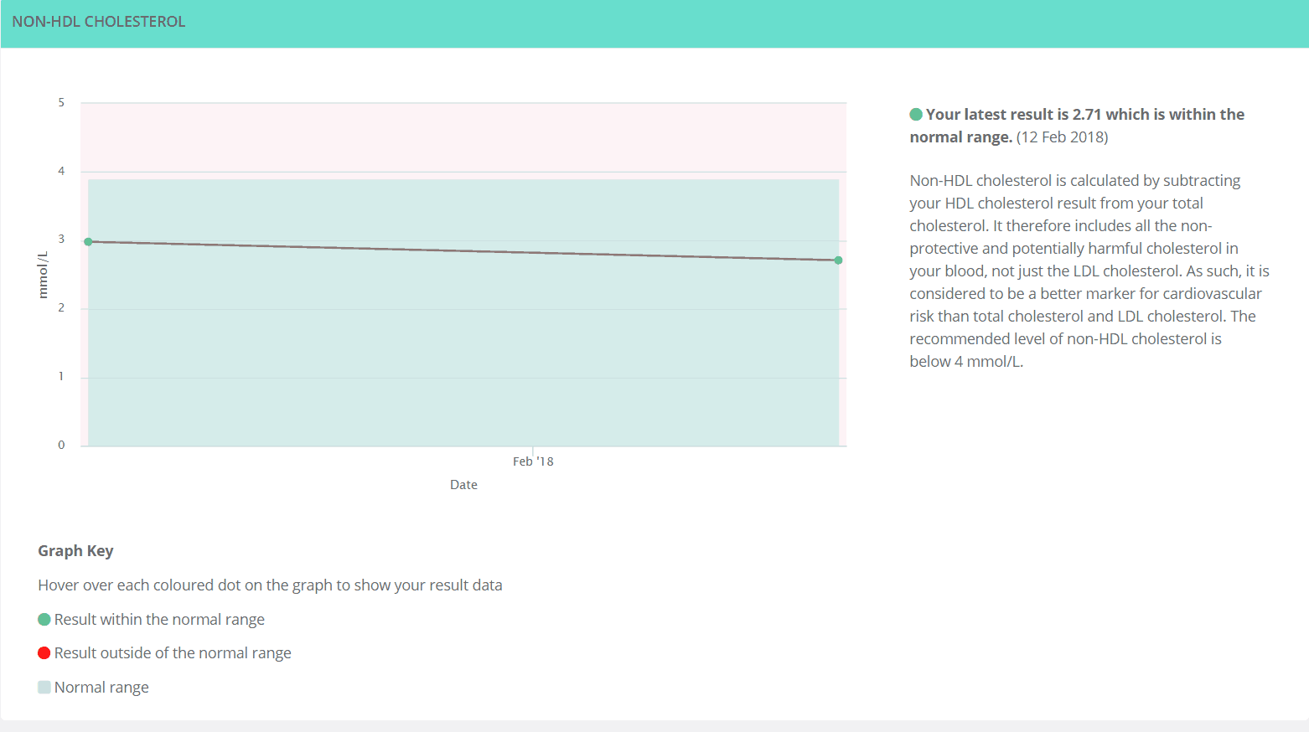Click the hover instruction text under Graph Key
The image size is (1309, 732).
[x=270, y=585]
